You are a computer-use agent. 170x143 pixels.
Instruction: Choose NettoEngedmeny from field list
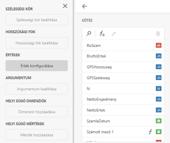[x=102, y=99]
